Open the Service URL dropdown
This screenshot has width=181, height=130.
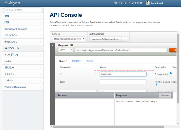pyautogui.click(x=69, y=39)
